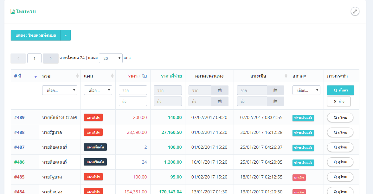Screen dimensions: 373x194
Task: Open the rows-per-page dropdown showing 20
Action: [x=111, y=58]
